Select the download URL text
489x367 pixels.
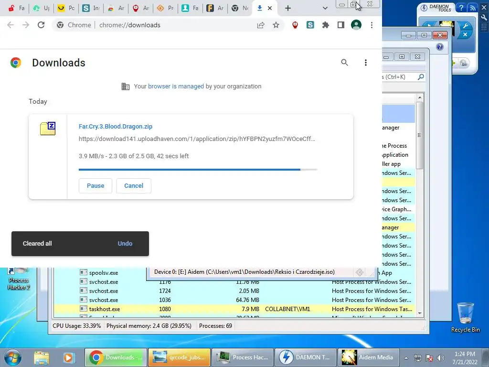pyautogui.click(x=197, y=139)
